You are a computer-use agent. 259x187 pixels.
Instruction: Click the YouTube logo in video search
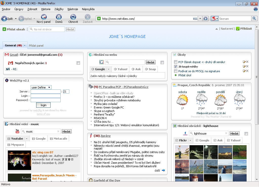point(17,131)
